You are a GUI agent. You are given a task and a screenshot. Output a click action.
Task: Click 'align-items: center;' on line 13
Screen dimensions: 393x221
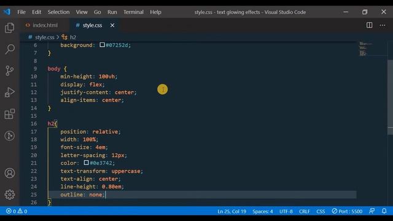pos(92,100)
